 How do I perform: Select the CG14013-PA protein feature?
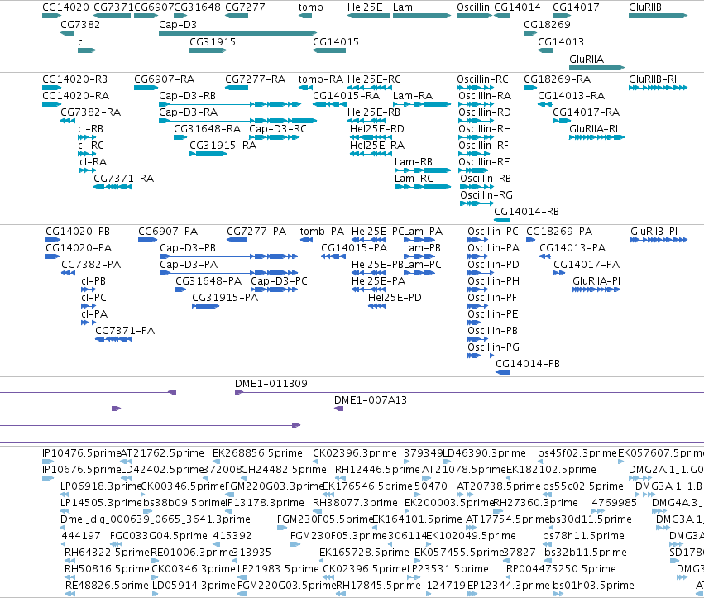click(544, 256)
